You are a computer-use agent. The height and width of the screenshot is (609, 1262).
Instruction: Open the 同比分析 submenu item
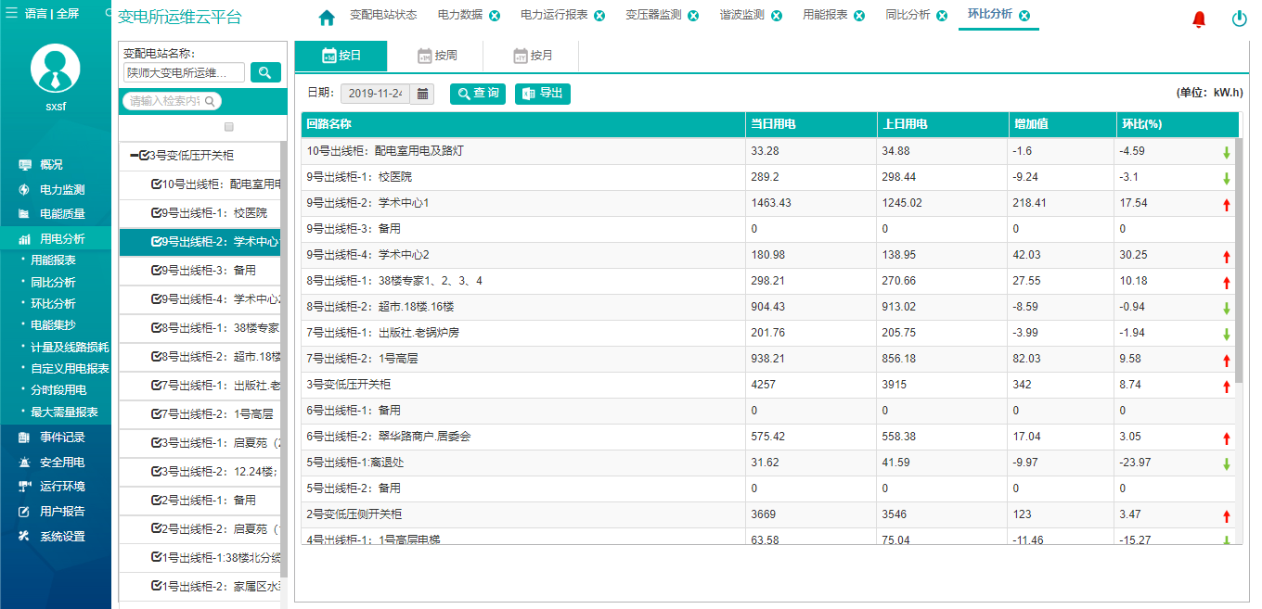click(x=53, y=283)
